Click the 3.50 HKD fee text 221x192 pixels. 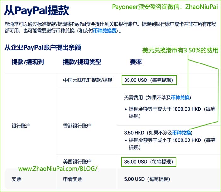point(158,133)
